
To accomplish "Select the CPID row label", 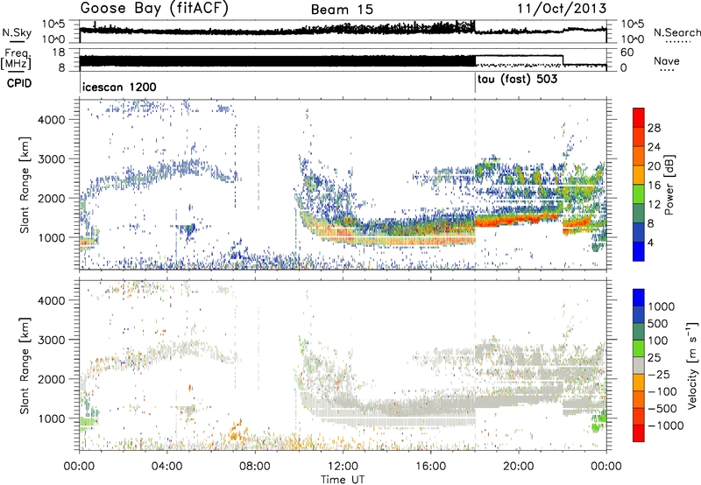I will coord(19,83).
